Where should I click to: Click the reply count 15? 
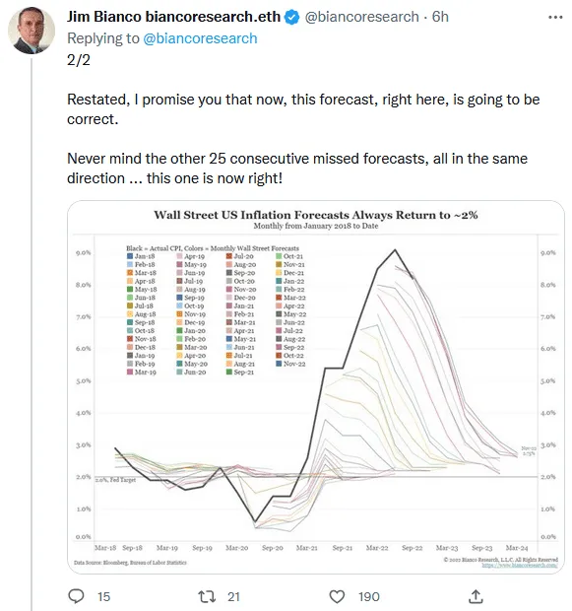tap(104, 596)
